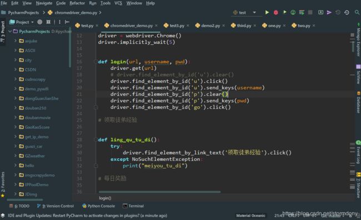Open VCS history clock icon
This screenshot has width=361, height=220.
[338, 12]
